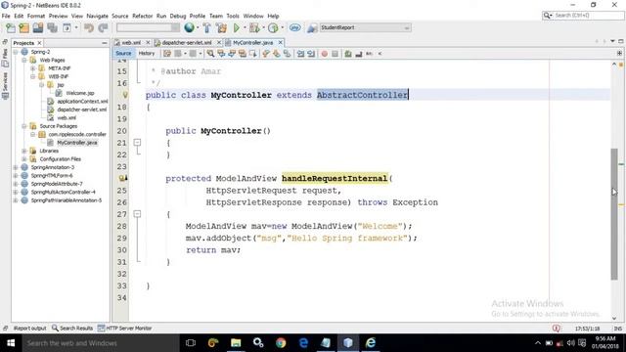
Task: Collapse the code fold at line 27
Action: click(x=137, y=214)
